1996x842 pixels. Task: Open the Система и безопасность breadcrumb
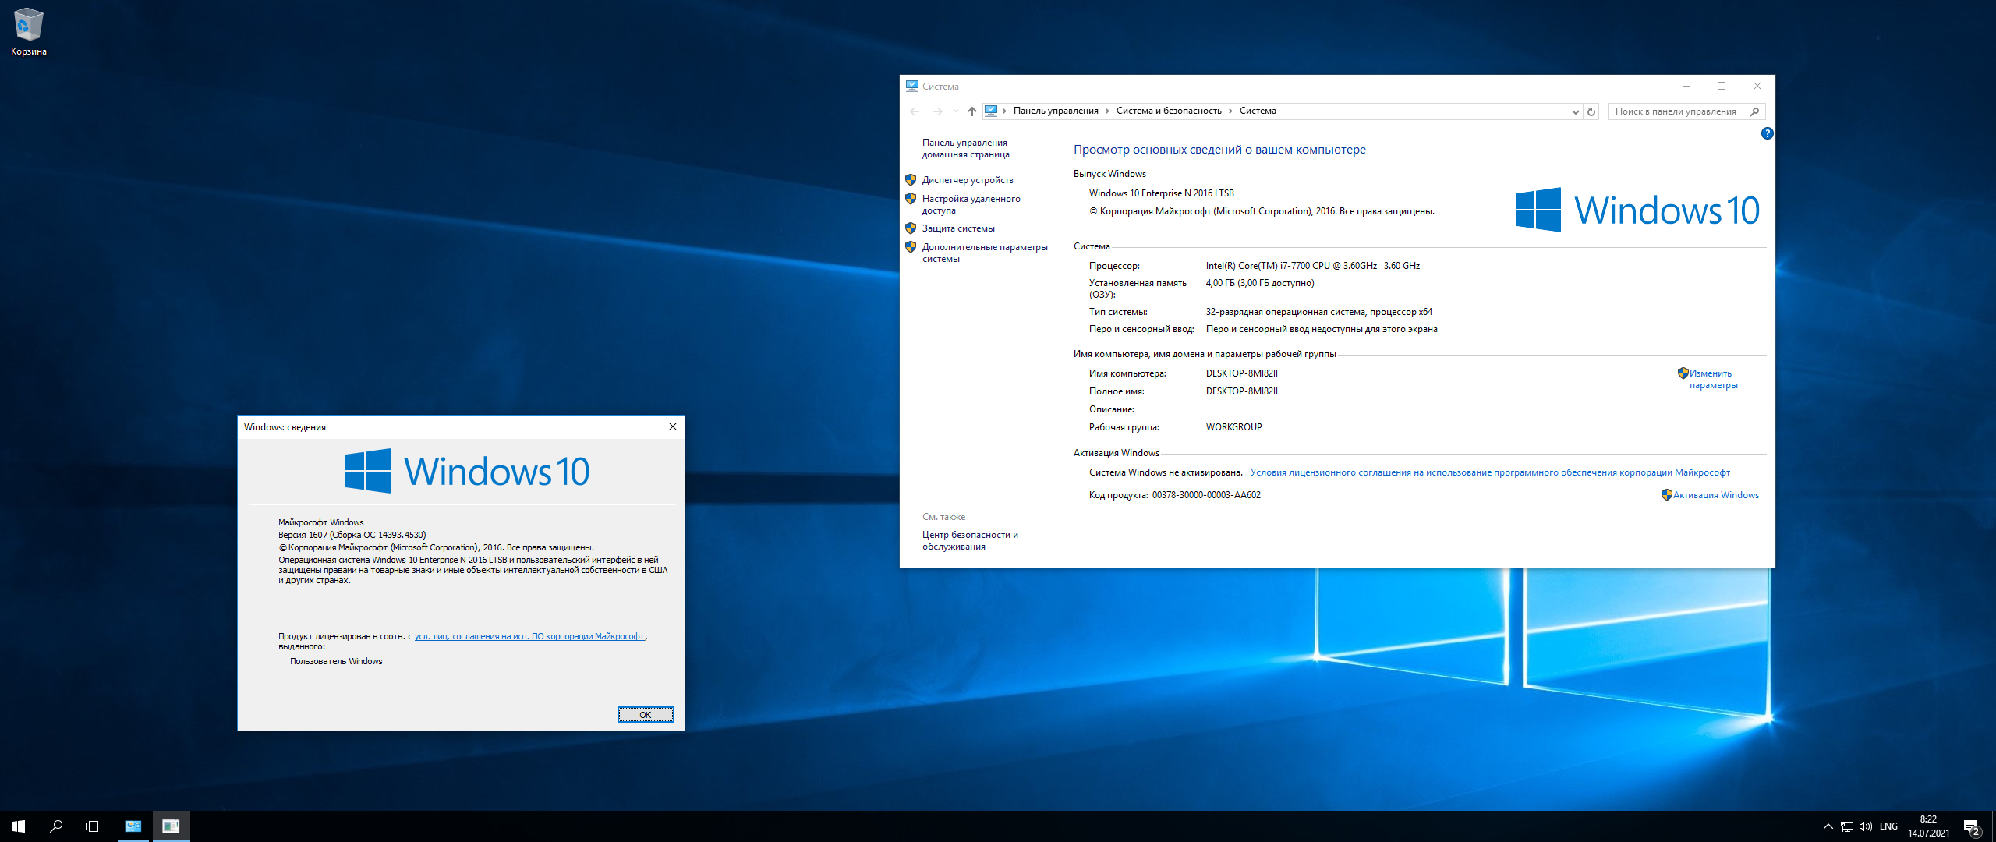click(1169, 111)
